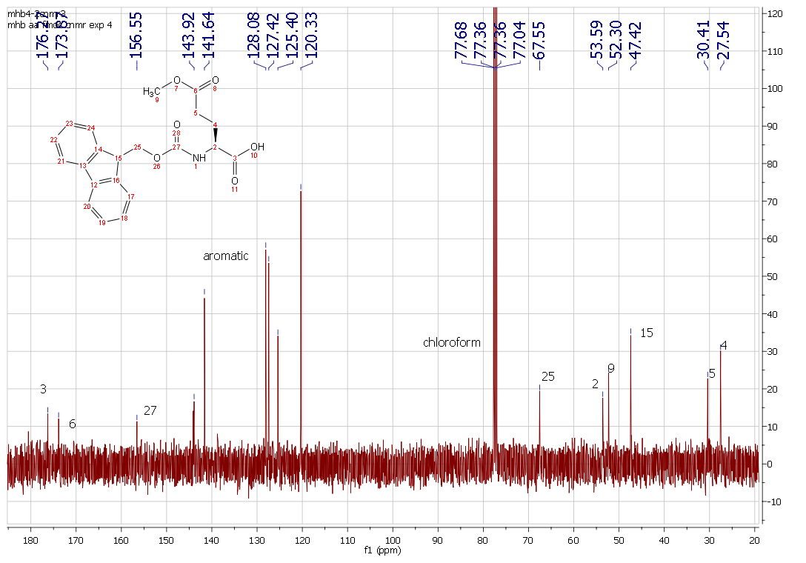Click assignment label 25 beside 67 ppm peak
This screenshot has width=806, height=563.
(548, 376)
